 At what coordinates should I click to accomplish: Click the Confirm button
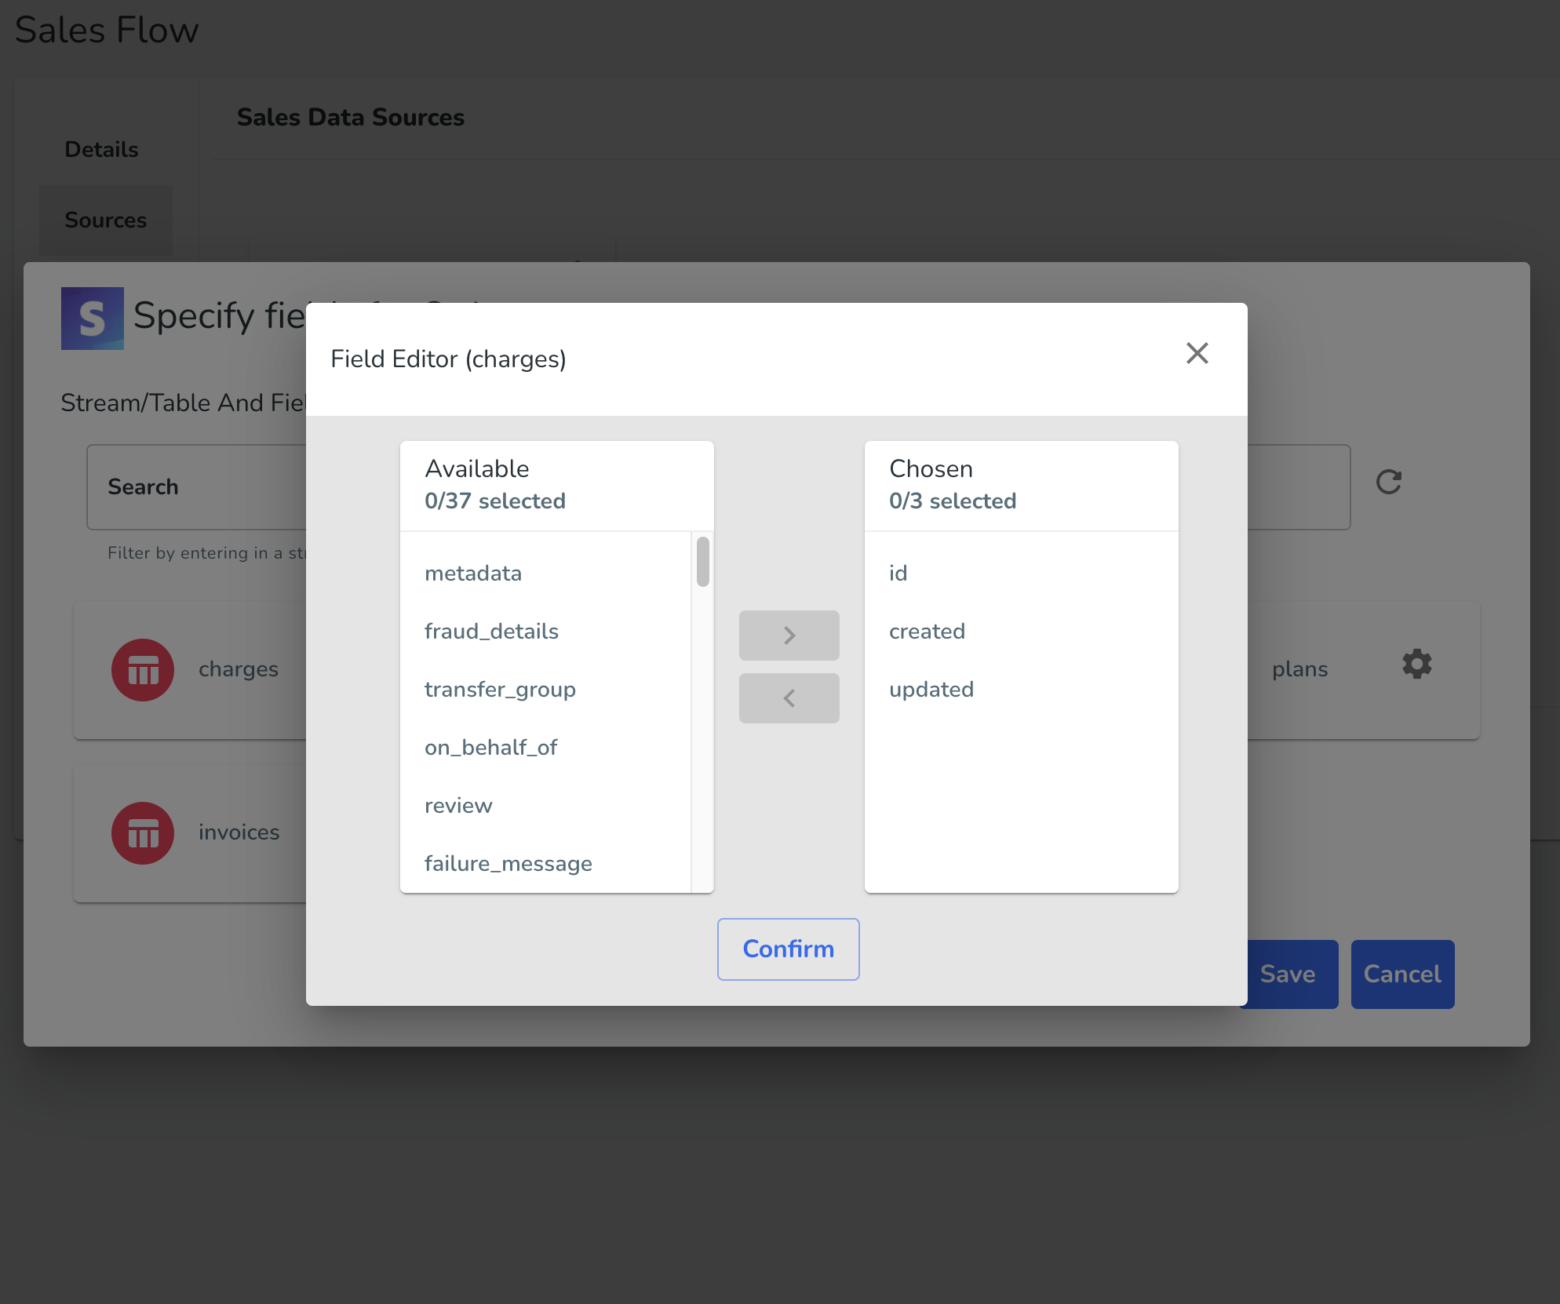(x=788, y=949)
